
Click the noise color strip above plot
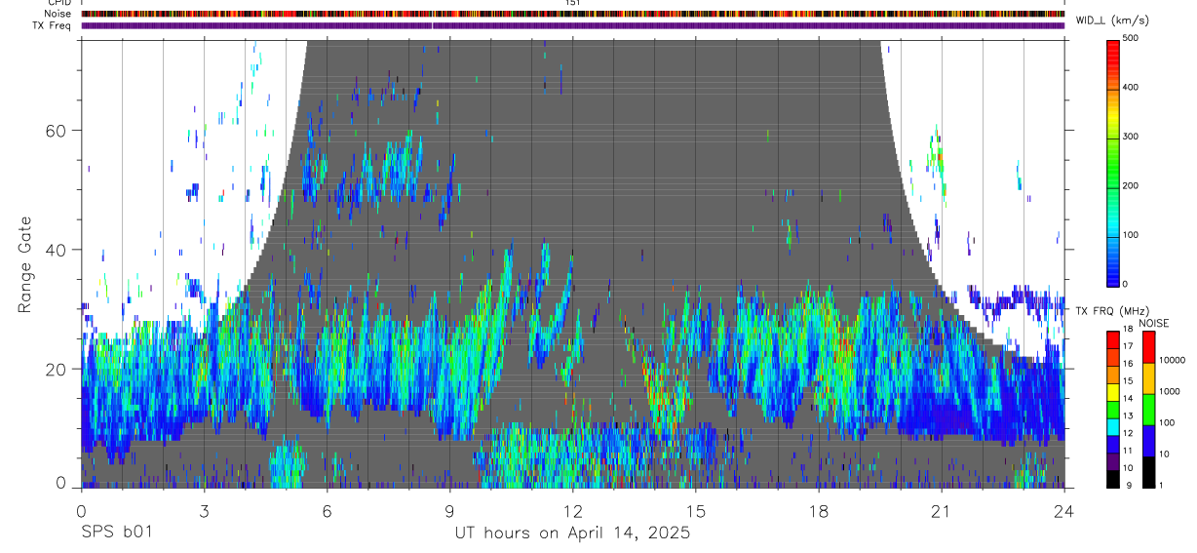pyautogui.click(x=572, y=14)
